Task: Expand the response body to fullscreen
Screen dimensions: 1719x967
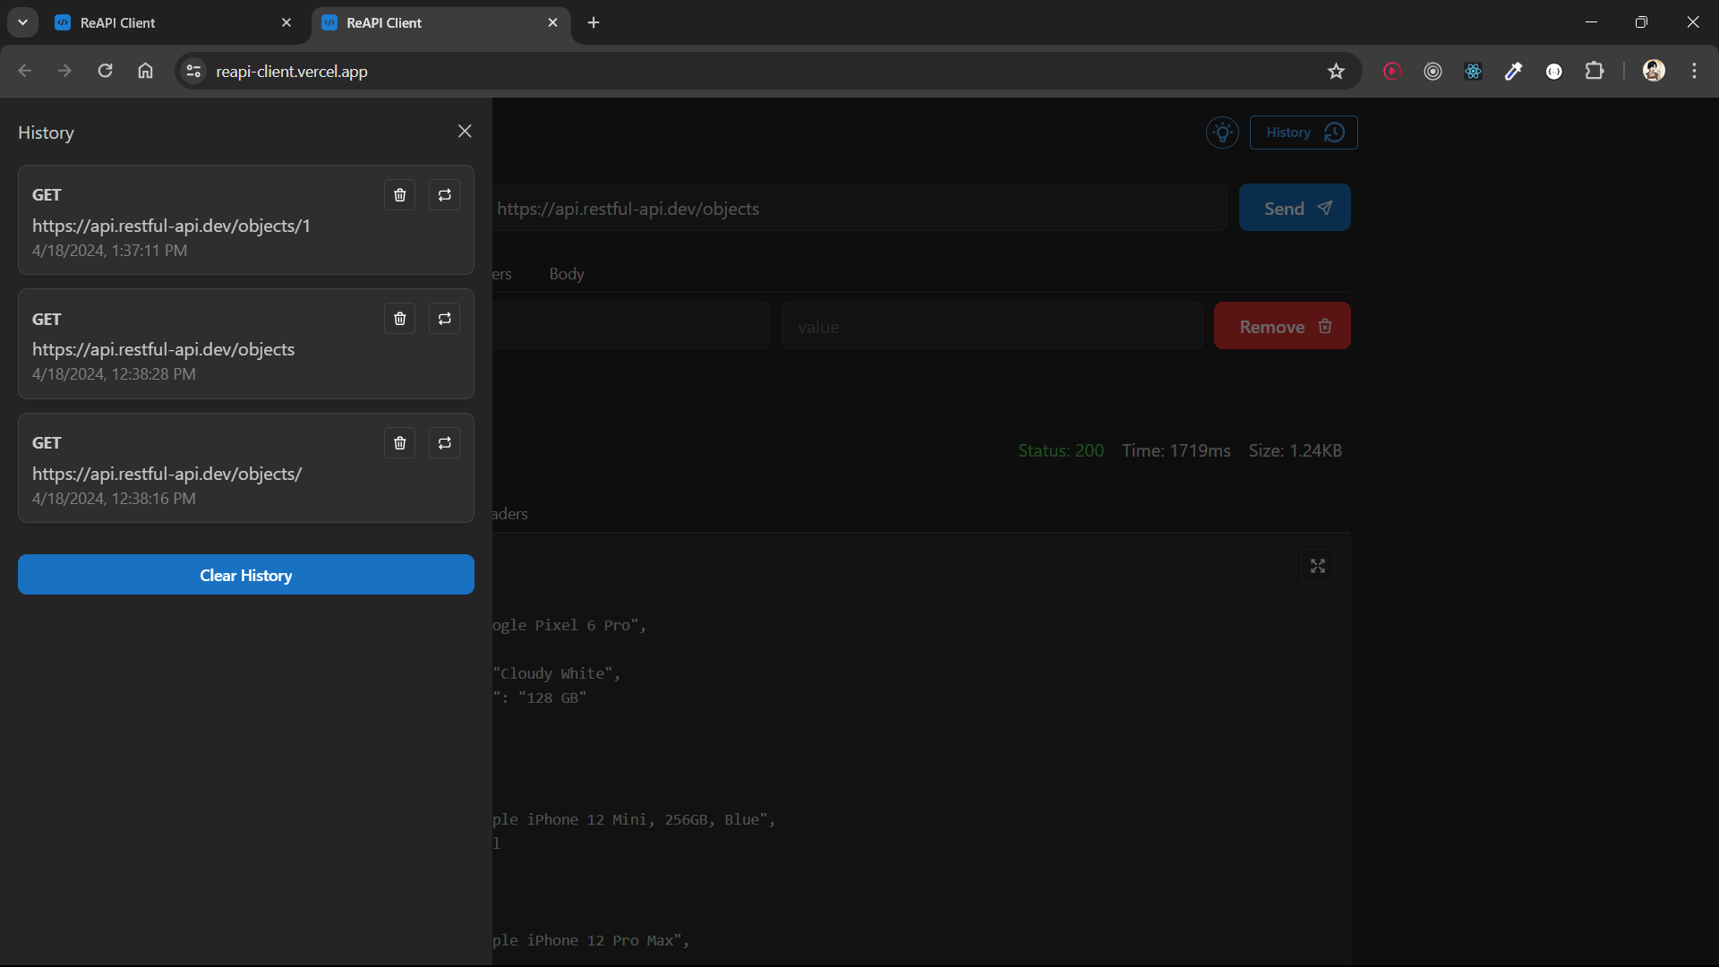Action: (x=1317, y=566)
